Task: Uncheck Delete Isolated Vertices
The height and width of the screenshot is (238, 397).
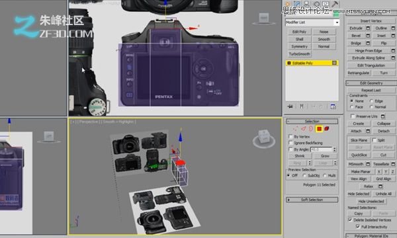Action: (x=350, y=219)
